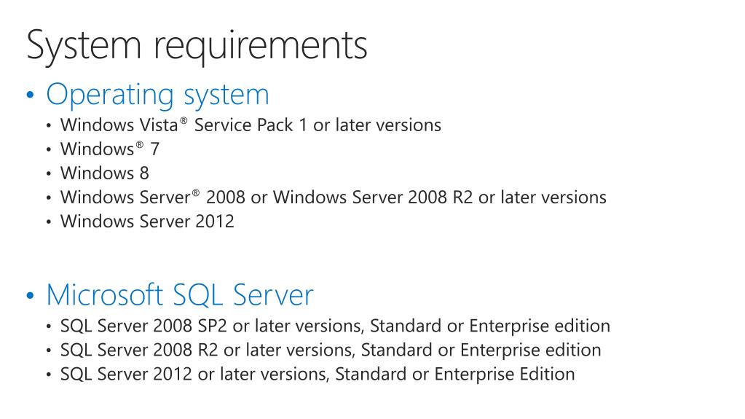Click the Windows Server 2008 R2 line
745x419 pixels.
point(334,197)
